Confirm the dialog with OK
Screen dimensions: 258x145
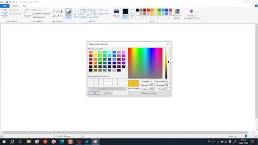pyautogui.click(x=94, y=93)
